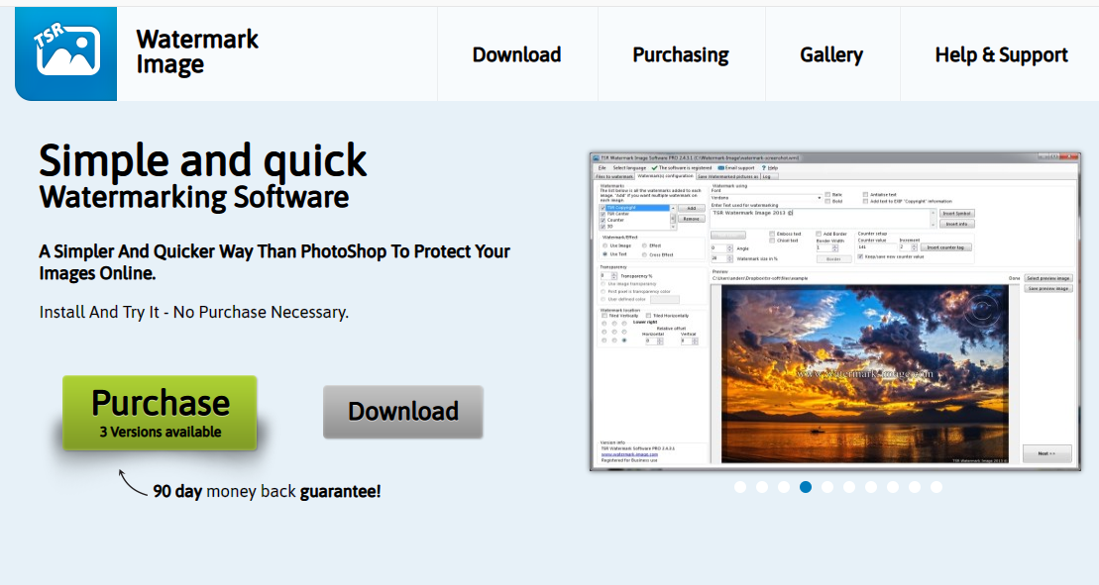The width and height of the screenshot is (1099, 585).
Task: Click the "A Simpler And Quicker Way" tagline
Action: (x=275, y=261)
